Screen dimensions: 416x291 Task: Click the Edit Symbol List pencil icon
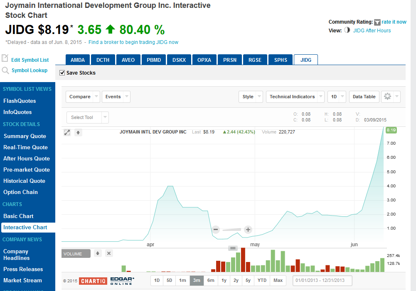coord(6,59)
